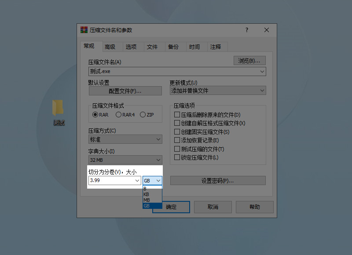The width and height of the screenshot is (352, 255).
Task: Close the 压缩文件名和参数 dialog
Action: pos(267,30)
